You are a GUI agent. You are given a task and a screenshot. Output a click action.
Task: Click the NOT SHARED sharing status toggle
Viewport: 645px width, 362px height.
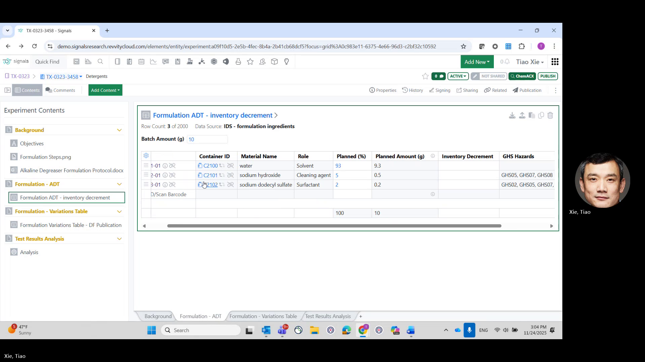(x=489, y=76)
